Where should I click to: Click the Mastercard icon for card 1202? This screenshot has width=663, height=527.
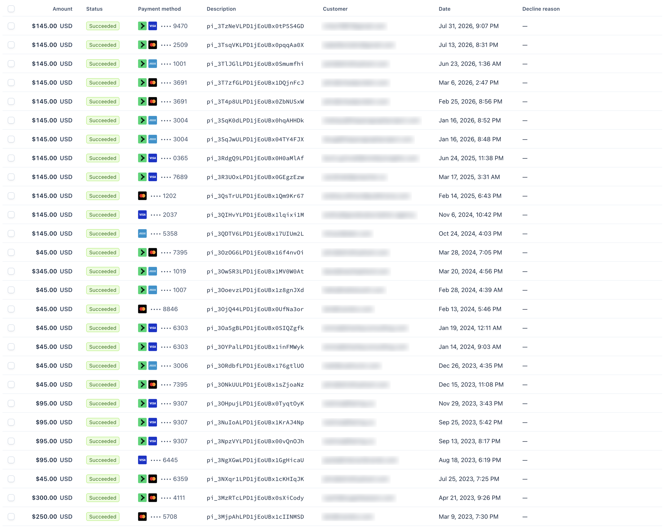point(142,196)
